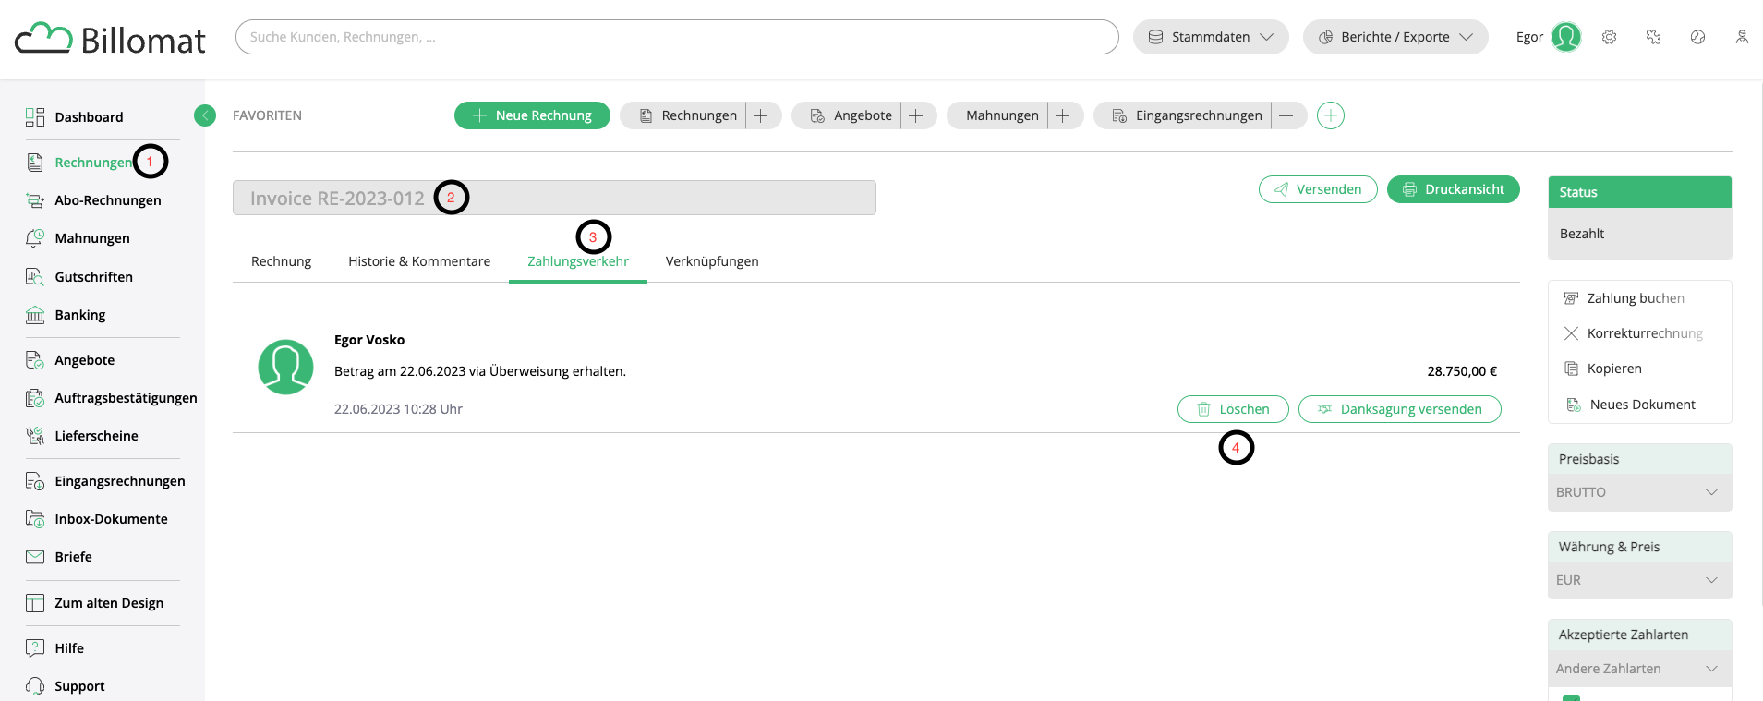The height and width of the screenshot is (701, 1763).
Task: Click the Support headset icon
Action: tap(35, 686)
